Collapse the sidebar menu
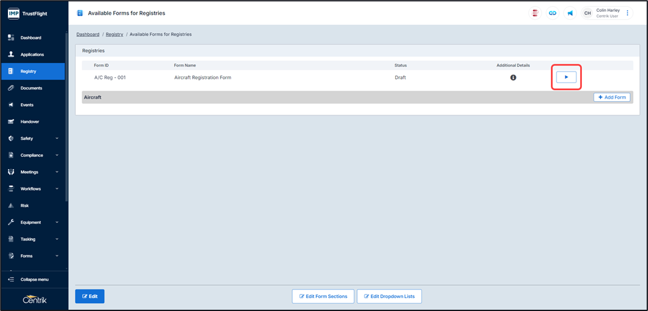 [34, 280]
